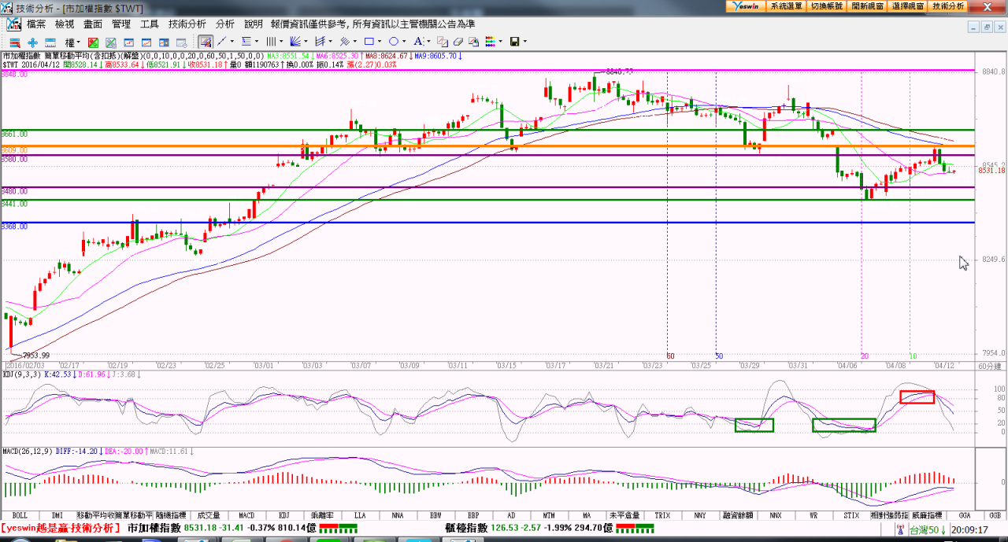Click the red rectangle on KDJ chart
Viewport: 1008px width, 542px height.
click(x=917, y=396)
